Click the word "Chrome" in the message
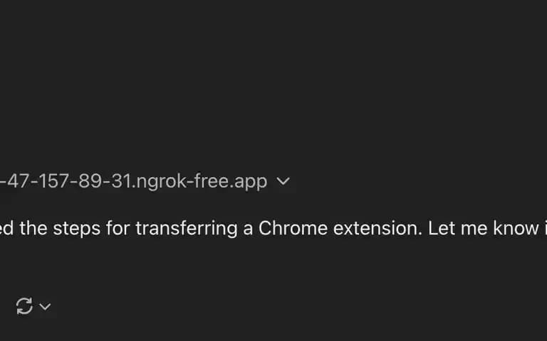The height and width of the screenshot is (341, 547). point(293,229)
